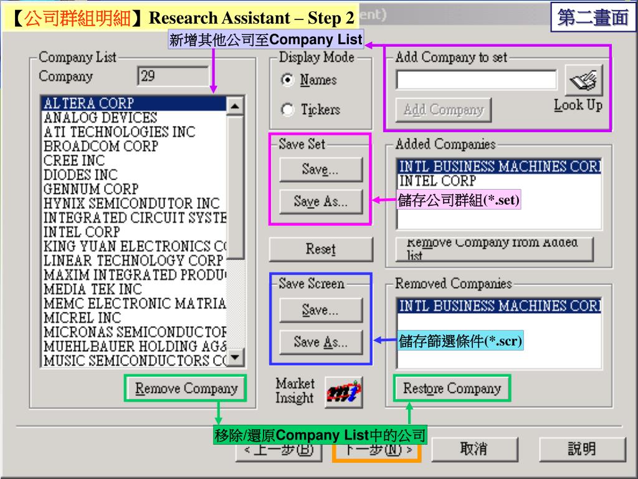Select BROADCOM CORP in Company List
The image size is (638, 479).
click(135, 146)
